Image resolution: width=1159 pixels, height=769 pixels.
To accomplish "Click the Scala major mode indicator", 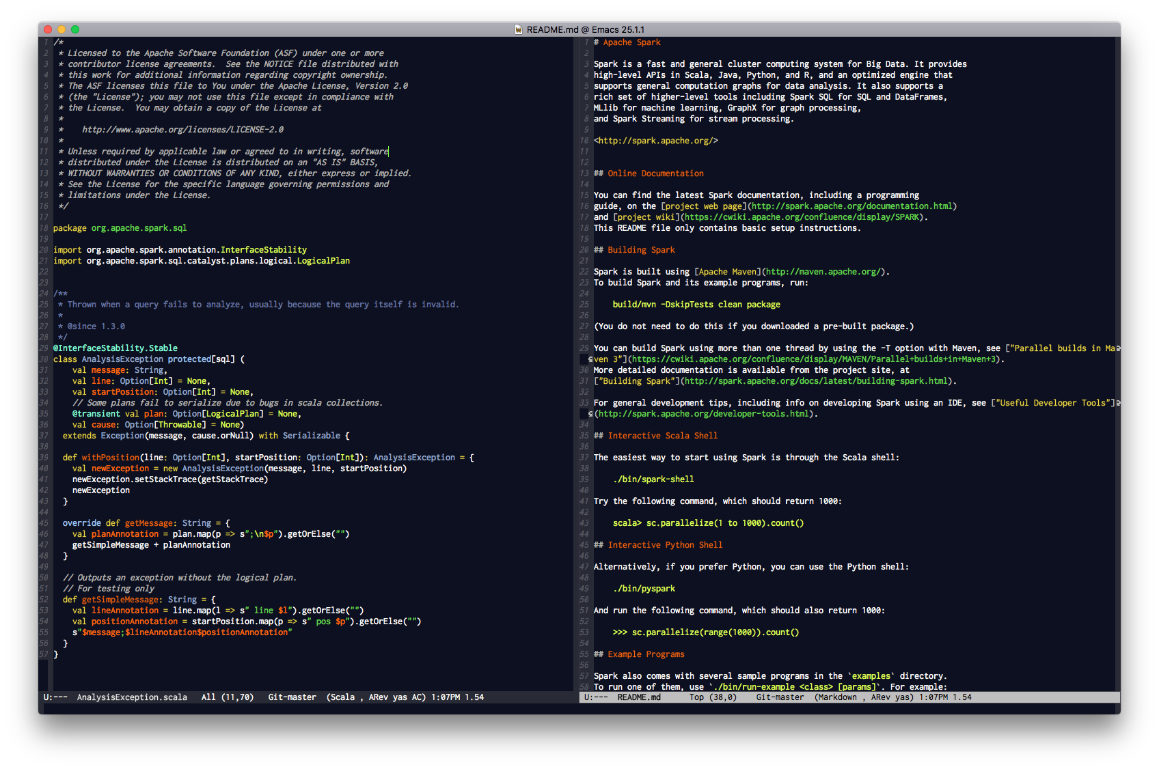I will (x=343, y=697).
